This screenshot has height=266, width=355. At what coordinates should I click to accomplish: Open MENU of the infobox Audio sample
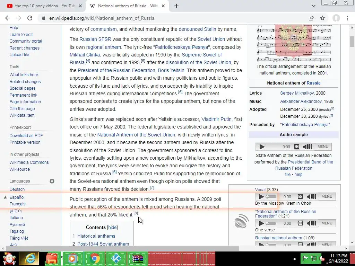click(x=323, y=147)
